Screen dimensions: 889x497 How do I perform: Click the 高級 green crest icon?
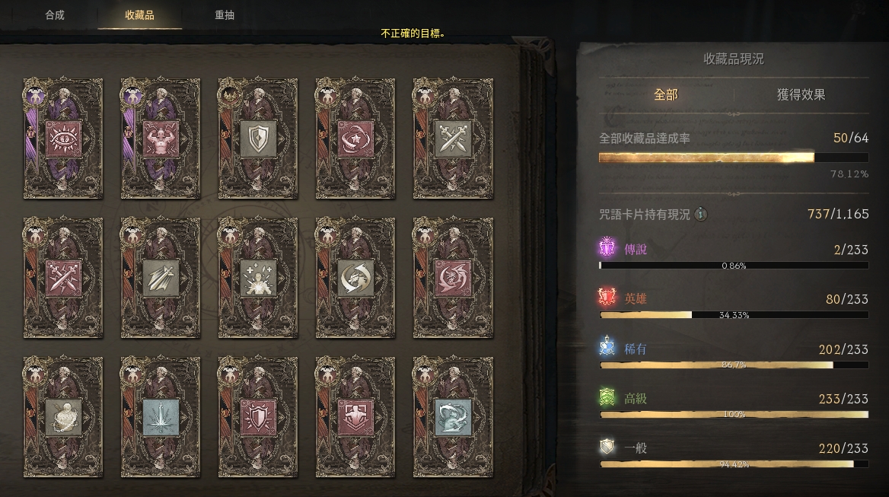pos(607,397)
